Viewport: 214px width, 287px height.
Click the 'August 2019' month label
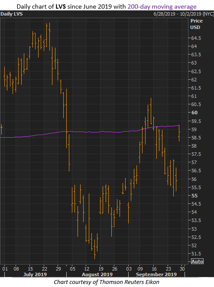pyautogui.click(x=97, y=274)
